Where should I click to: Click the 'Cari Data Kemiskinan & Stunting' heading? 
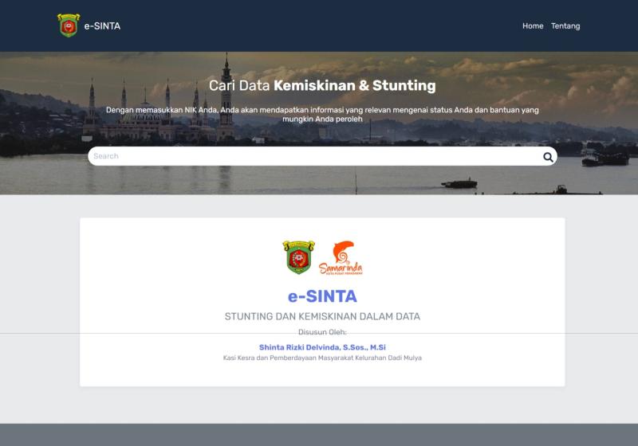(x=322, y=86)
